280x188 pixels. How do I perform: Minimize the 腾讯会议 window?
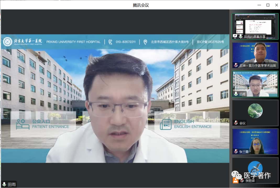[259, 5]
